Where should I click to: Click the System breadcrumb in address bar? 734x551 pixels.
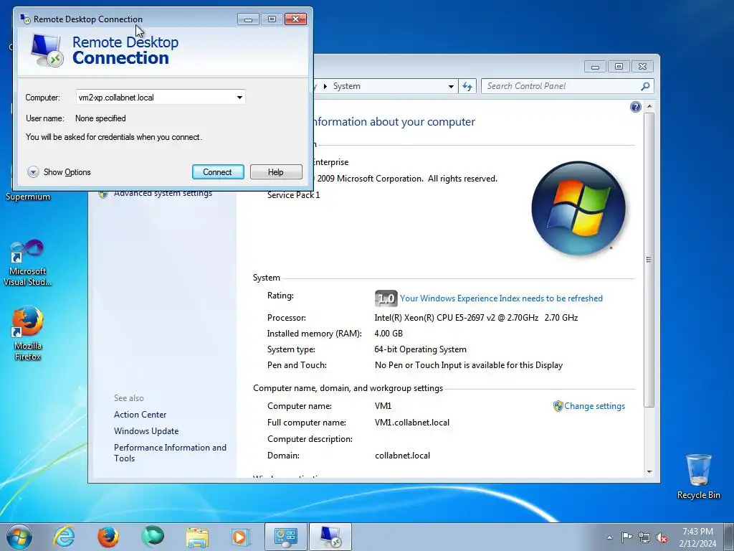click(x=346, y=86)
